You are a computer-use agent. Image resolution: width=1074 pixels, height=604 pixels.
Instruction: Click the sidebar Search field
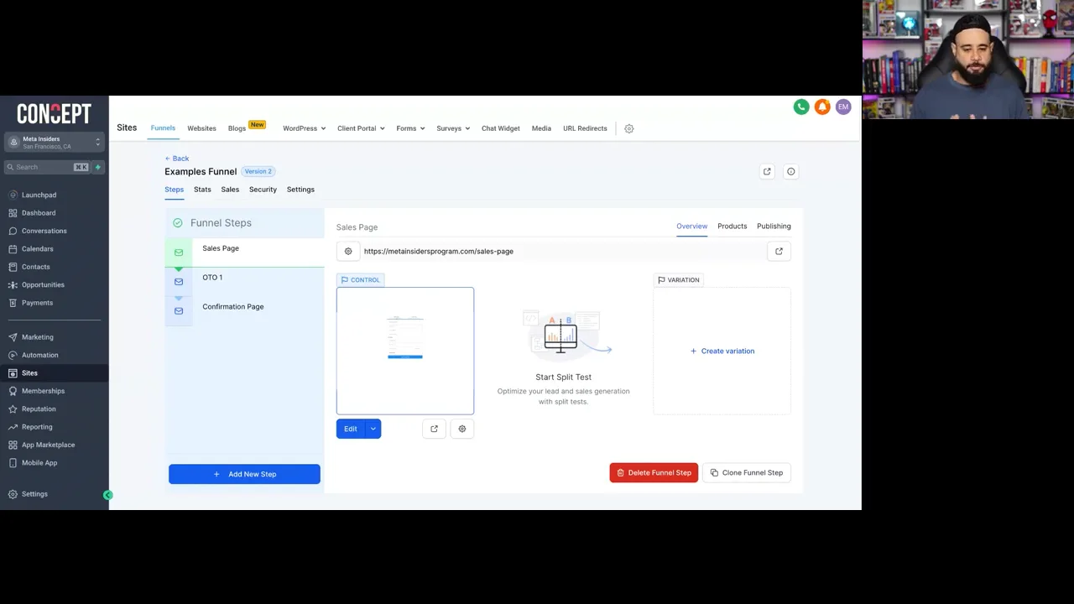click(x=47, y=167)
